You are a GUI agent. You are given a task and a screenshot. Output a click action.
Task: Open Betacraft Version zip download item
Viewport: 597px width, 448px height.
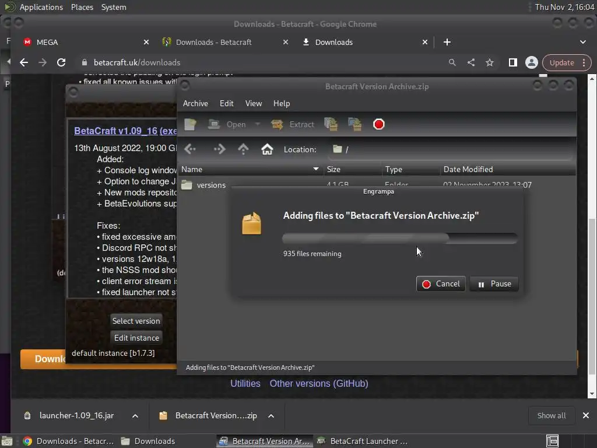[x=209, y=415]
